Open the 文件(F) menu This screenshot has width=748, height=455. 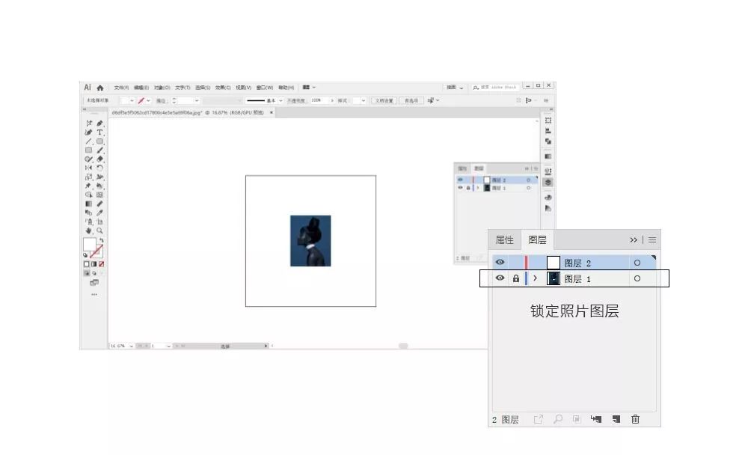[121, 88]
